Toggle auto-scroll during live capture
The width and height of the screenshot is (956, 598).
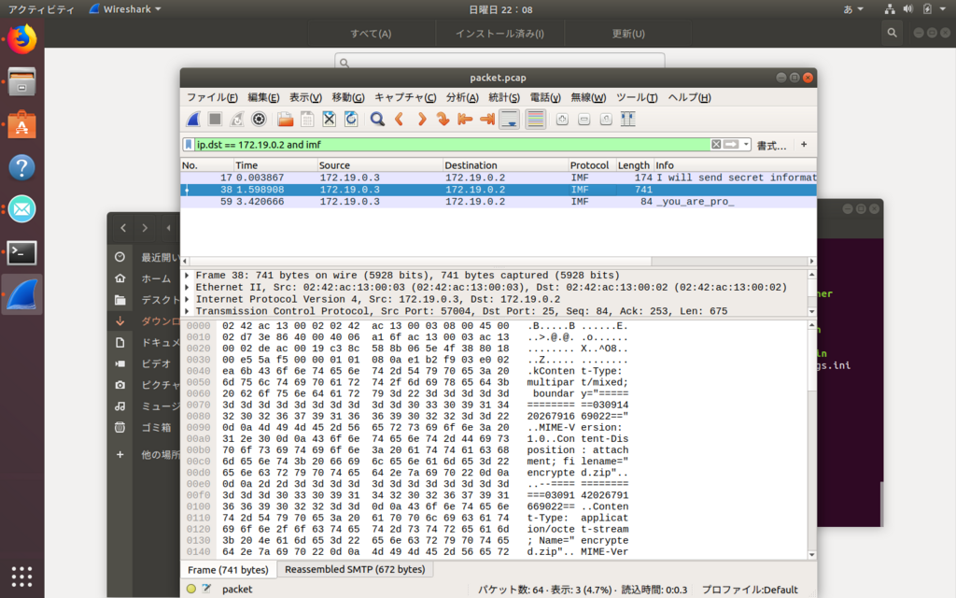click(509, 119)
